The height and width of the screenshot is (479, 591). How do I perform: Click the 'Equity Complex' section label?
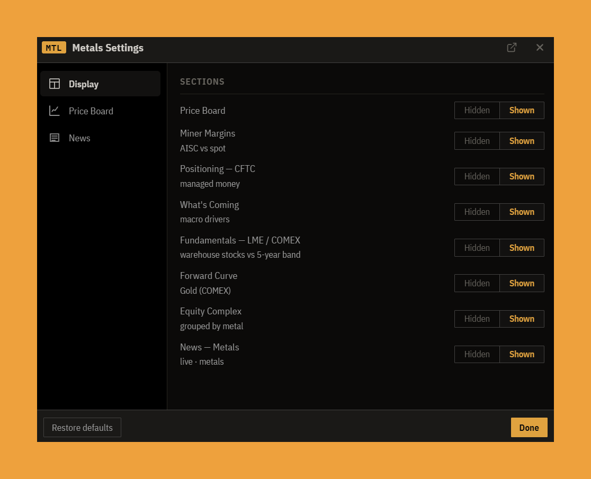pos(211,311)
